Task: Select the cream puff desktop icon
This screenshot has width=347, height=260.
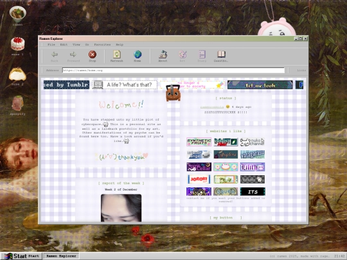Action: click(x=17, y=74)
